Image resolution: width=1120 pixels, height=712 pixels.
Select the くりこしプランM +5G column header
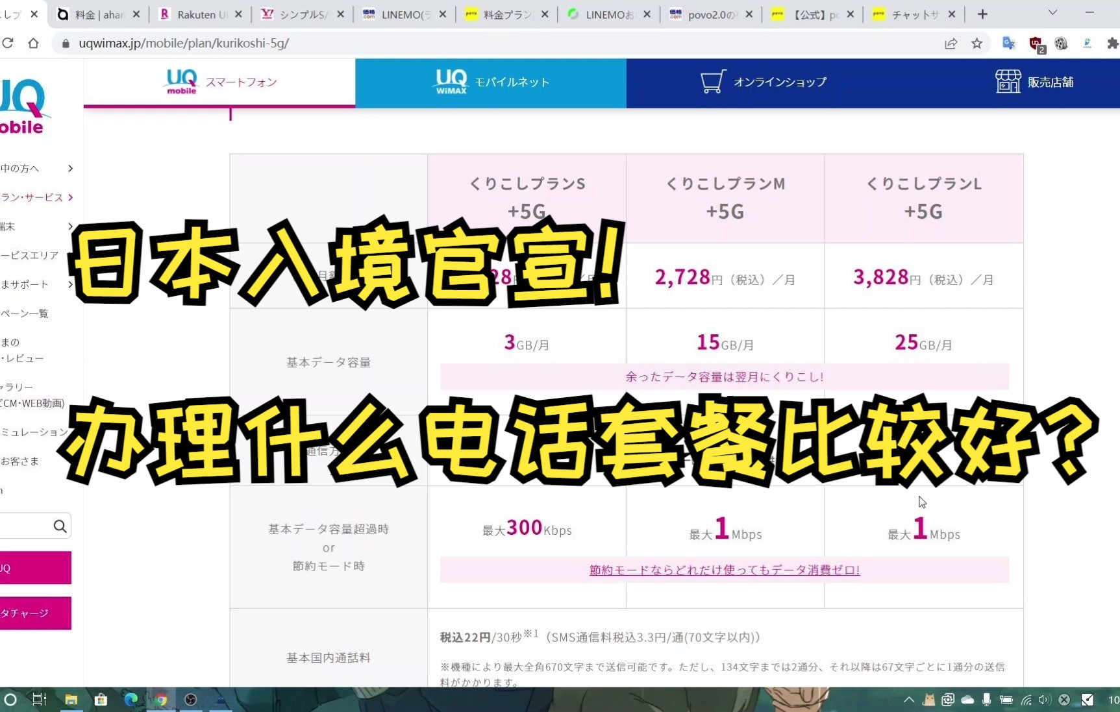(725, 198)
